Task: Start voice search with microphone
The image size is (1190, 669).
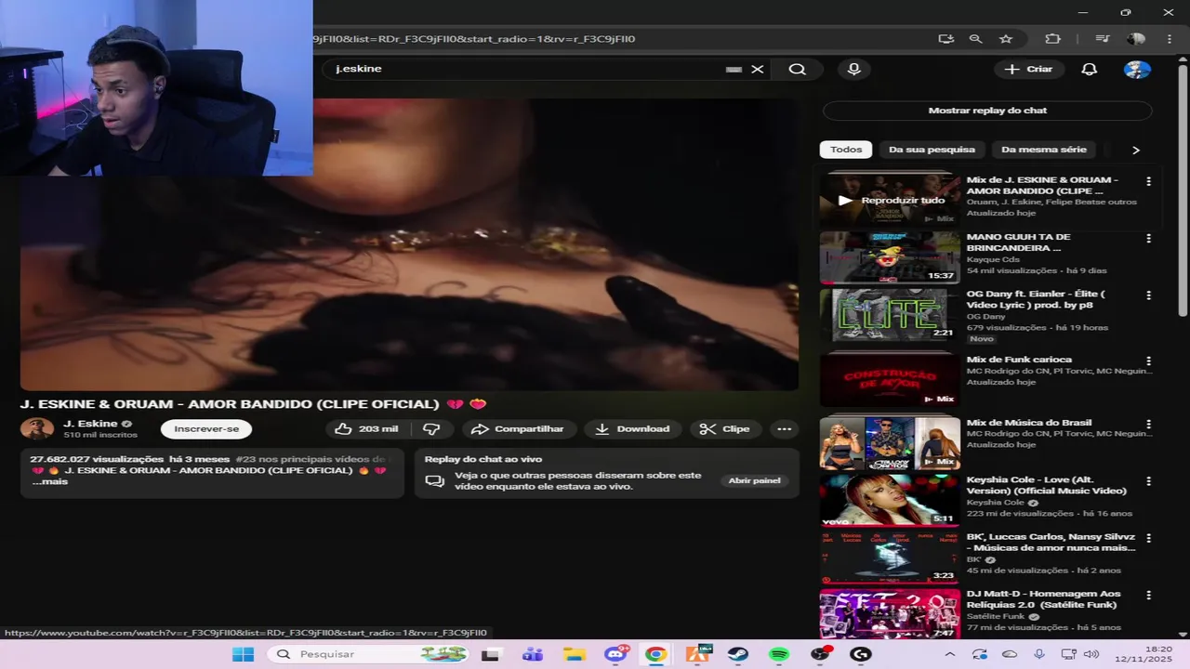Action: 853,69
